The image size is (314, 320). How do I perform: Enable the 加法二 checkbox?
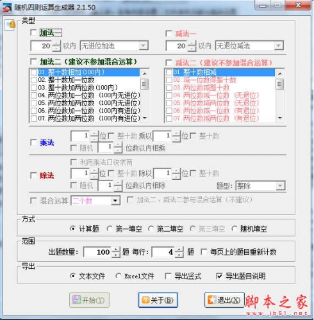tap(33, 62)
